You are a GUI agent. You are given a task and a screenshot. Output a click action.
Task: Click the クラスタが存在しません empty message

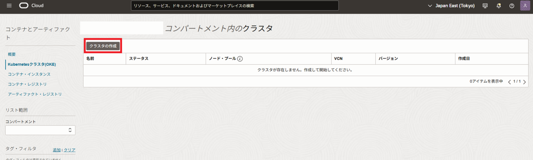click(x=305, y=70)
